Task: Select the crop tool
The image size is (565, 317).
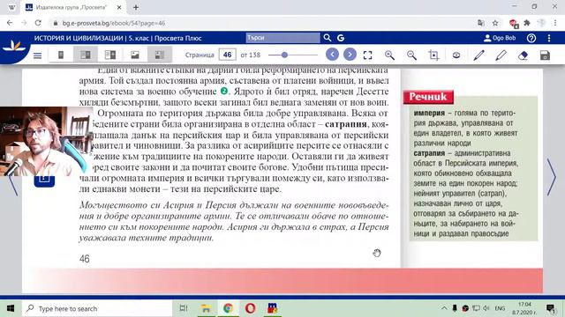Action: point(433,55)
